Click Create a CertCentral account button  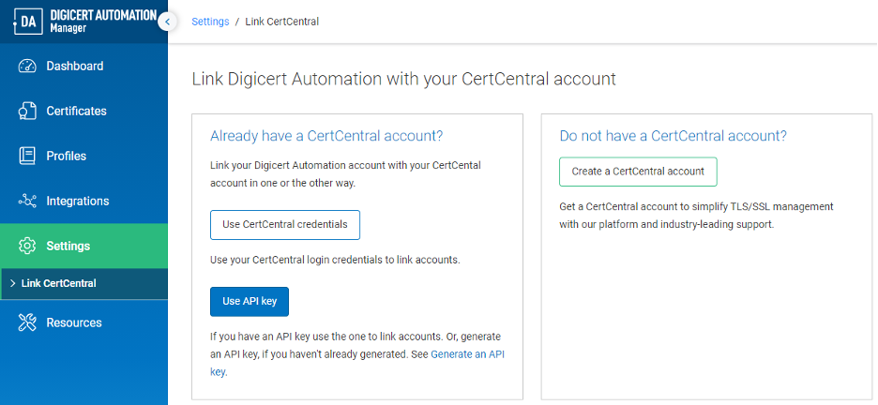coord(638,172)
